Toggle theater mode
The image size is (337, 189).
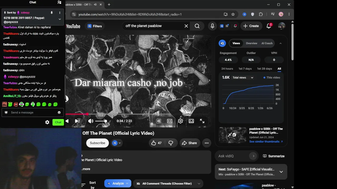(191, 121)
